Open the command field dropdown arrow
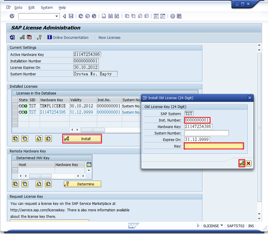This screenshot has height=234, width=268. [57, 16]
